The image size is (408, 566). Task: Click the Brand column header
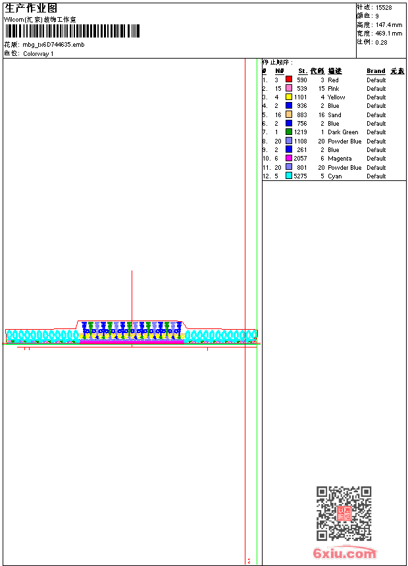pos(376,71)
